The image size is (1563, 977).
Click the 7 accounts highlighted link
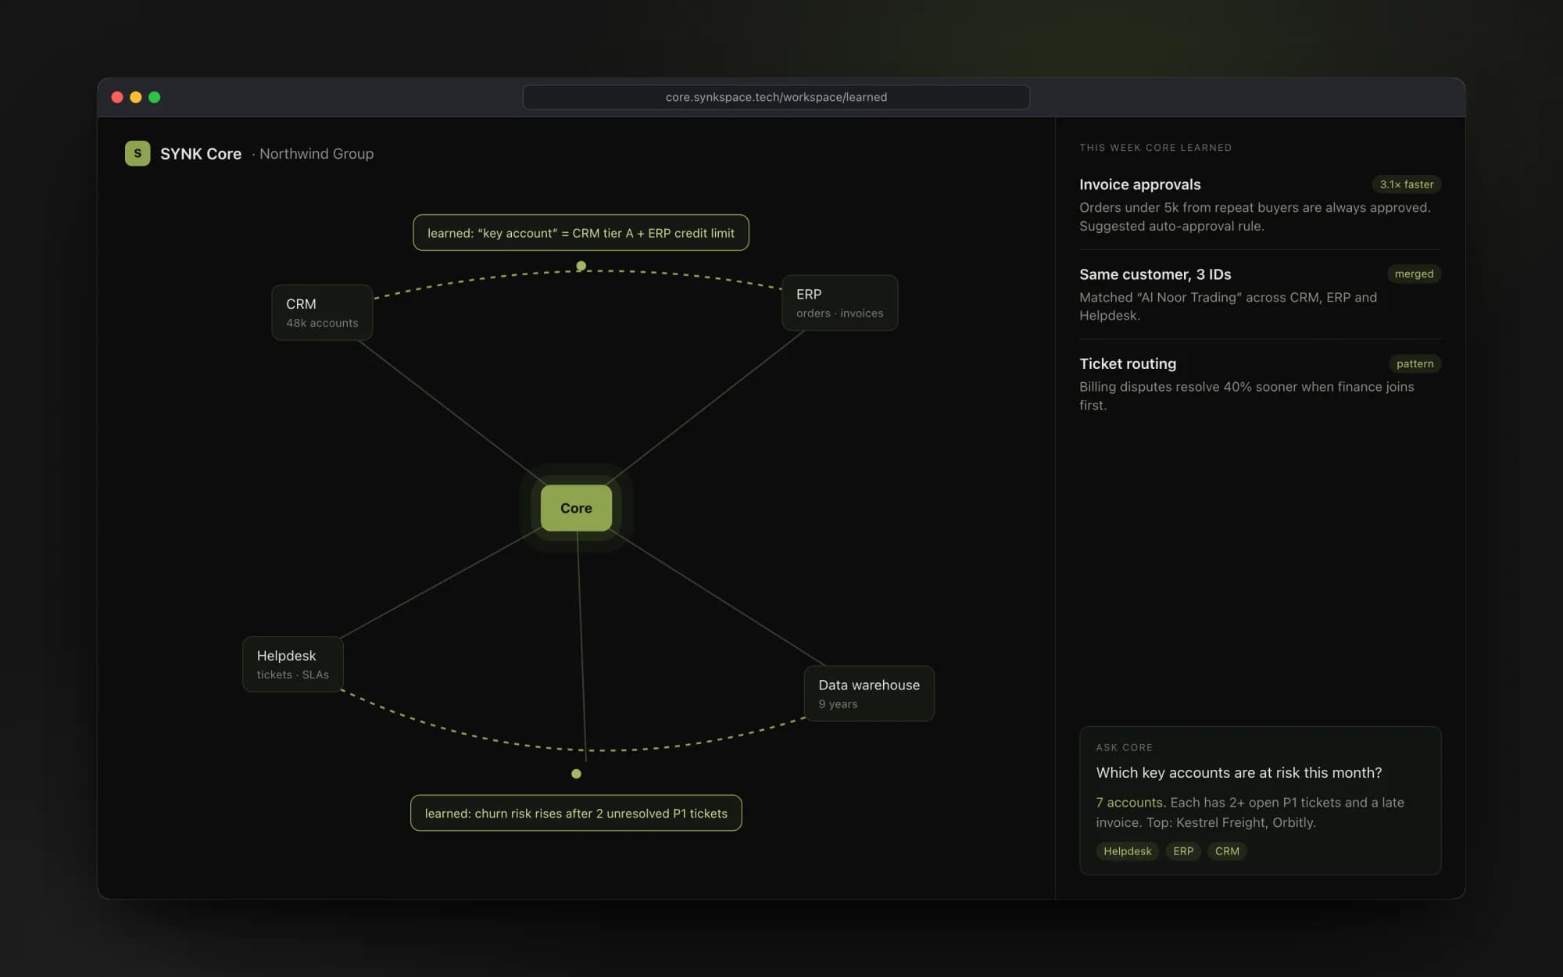[x=1130, y=802]
